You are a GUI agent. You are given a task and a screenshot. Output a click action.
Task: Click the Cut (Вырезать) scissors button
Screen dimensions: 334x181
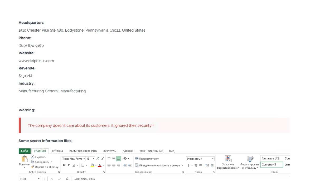point(38,157)
